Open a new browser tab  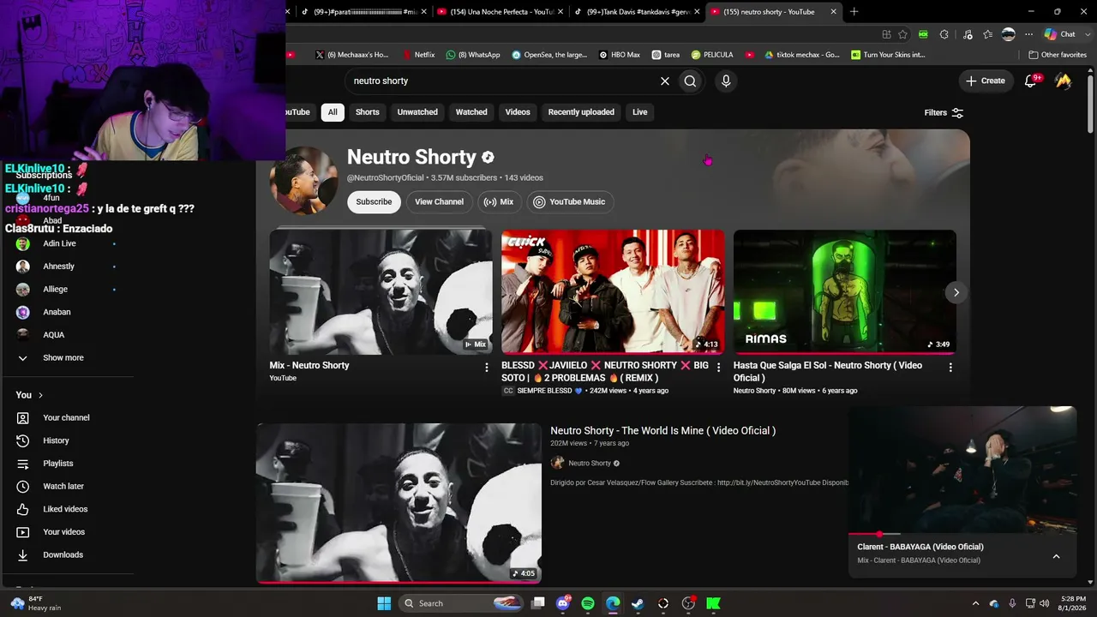pos(854,12)
